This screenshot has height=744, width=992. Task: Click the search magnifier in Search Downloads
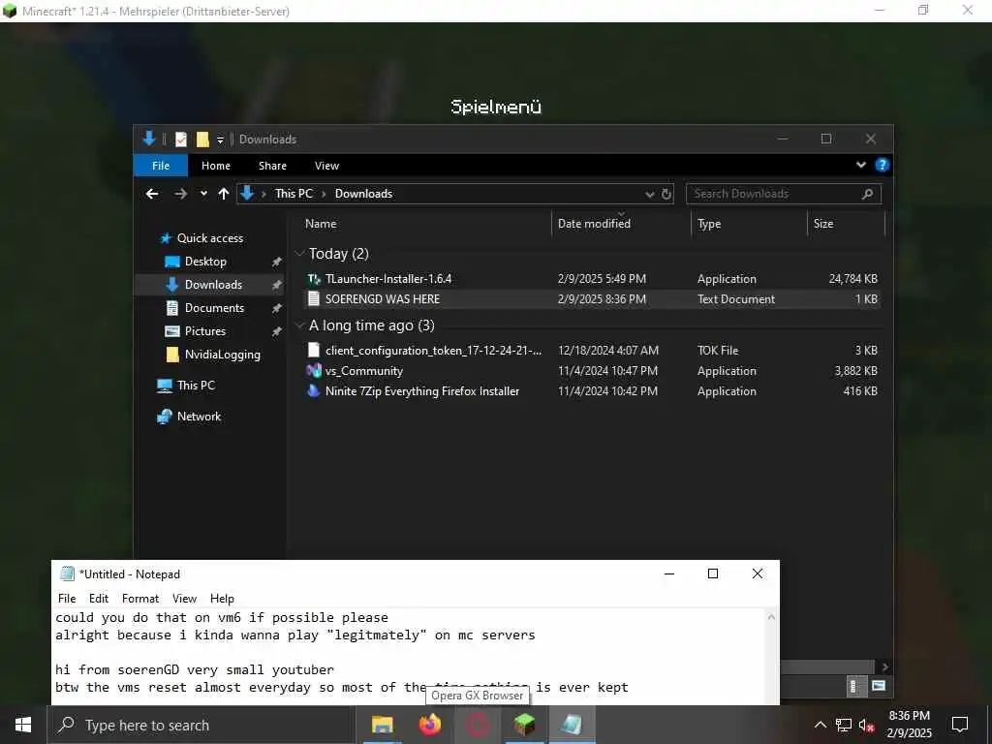pos(867,194)
